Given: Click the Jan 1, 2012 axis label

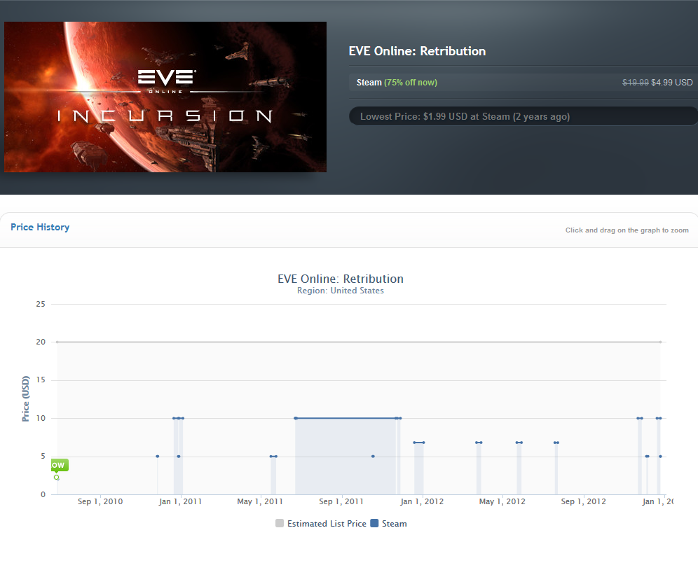Looking at the screenshot, I should coord(422,501).
